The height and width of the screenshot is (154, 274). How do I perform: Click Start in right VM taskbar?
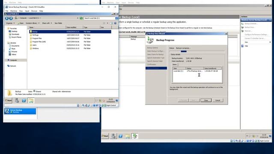click(x=105, y=136)
